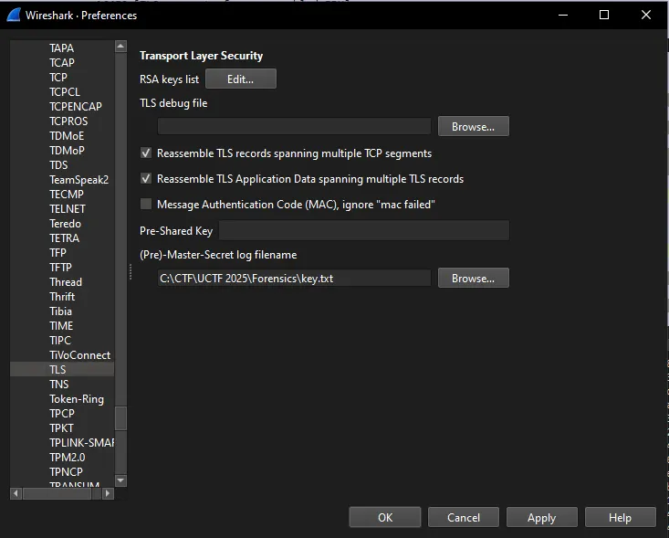Select TCPENCAP protocol
Viewport: 669px width, 538px height.
click(x=76, y=106)
